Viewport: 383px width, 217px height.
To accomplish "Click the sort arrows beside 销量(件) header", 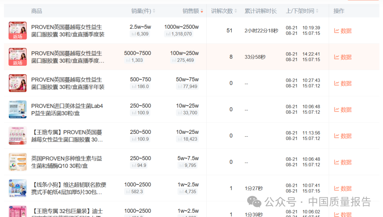I will tap(154, 11).
